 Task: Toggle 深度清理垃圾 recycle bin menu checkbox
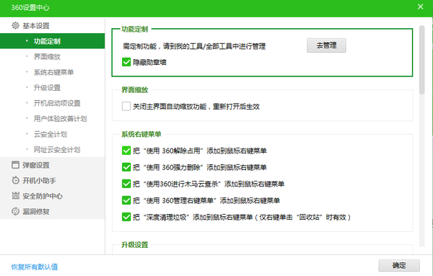point(126,217)
